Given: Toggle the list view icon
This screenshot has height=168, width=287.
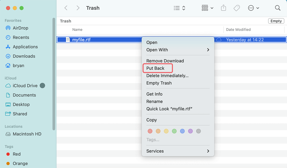Looking at the screenshot, I should pyautogui.click(x=176, y=8).
